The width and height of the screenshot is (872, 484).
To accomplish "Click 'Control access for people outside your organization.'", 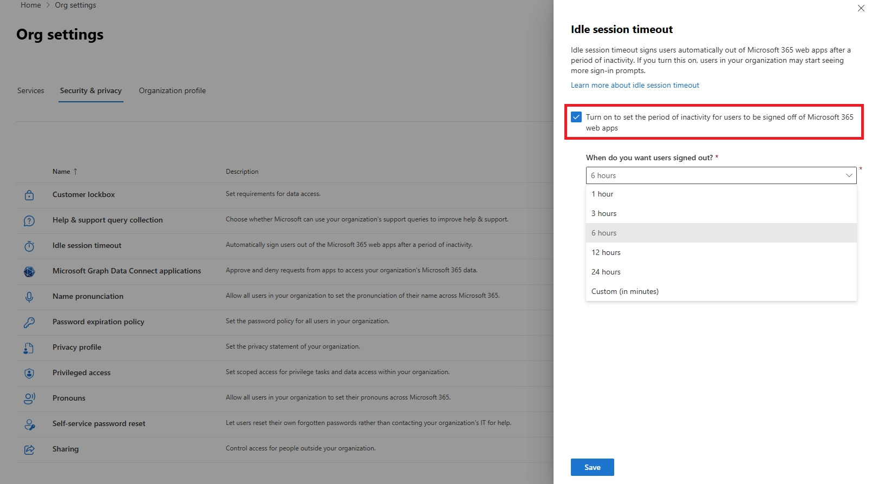I will click(x=301, y=448).
